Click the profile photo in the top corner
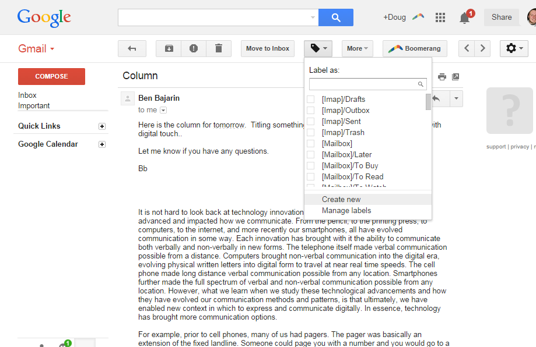 pos(532,17)
